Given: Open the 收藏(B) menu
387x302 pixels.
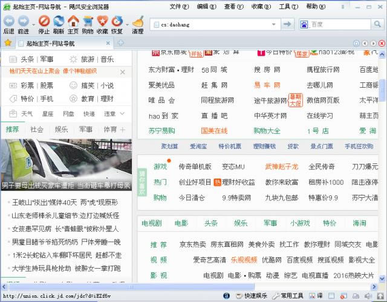Looking at the screenshot, I should (x=261, y=7).
